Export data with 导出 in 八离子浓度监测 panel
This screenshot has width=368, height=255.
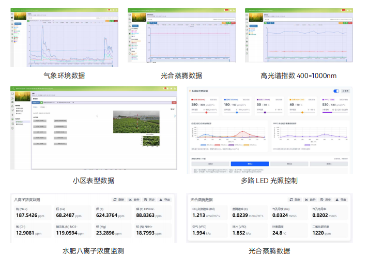165,200
